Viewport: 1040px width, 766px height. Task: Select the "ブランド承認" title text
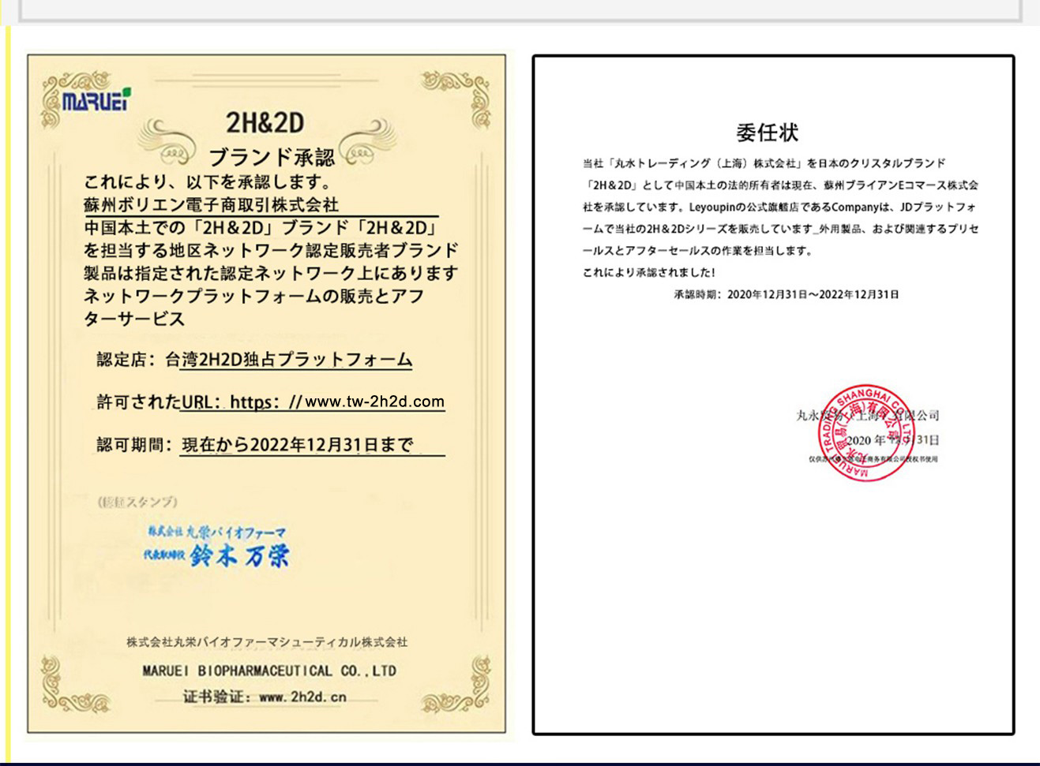coord(271,156)
